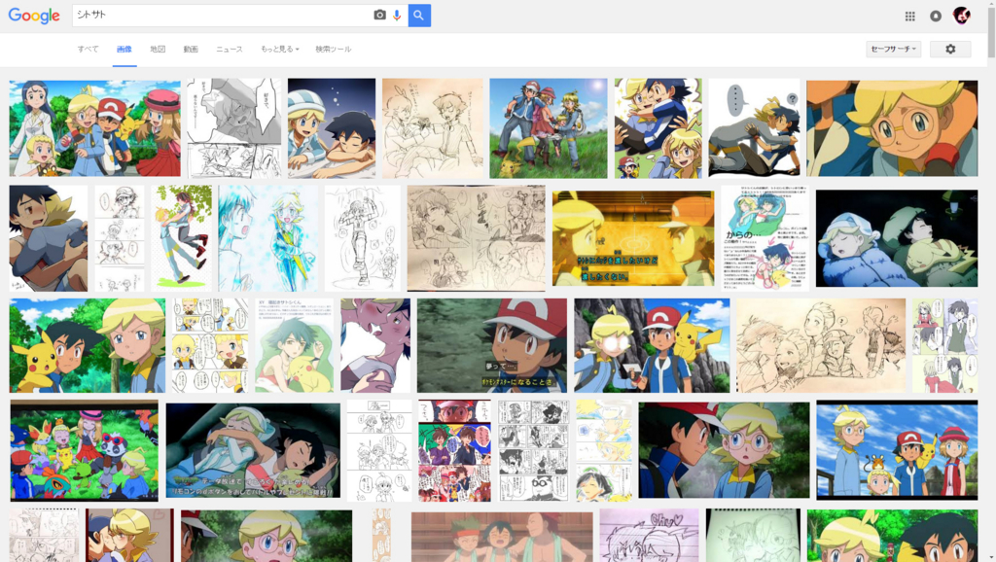
Task: Open the Pikachu and two boys outdoor thumbnail
Action: 88,345
